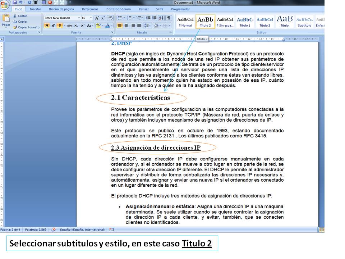Click the Redo/Repeat icon
The height and width of the screenshot is (259, 345).
point(29,3)
